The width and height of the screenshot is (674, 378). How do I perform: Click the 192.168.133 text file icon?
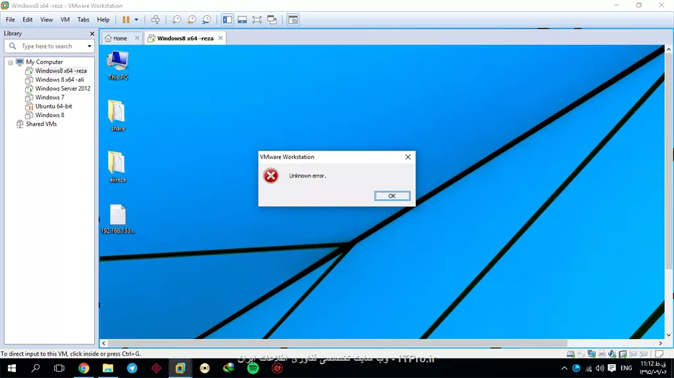tap(117, 219)
